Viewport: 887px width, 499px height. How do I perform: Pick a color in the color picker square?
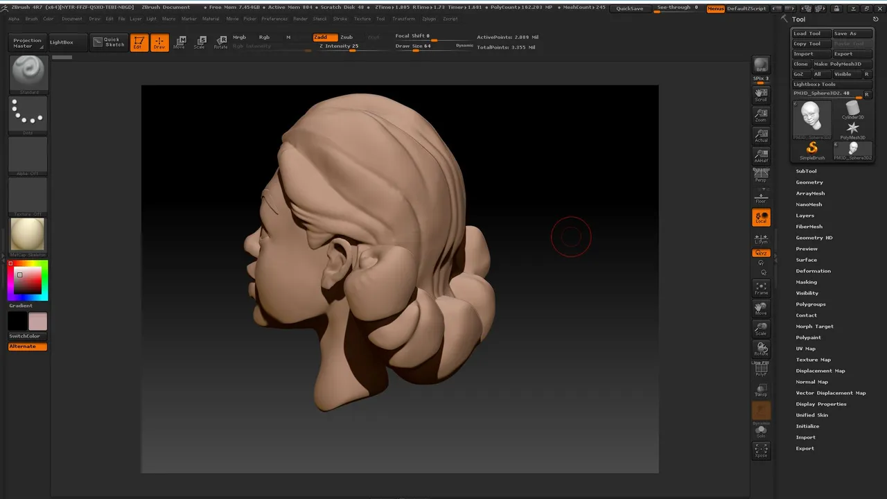pyautogui.click(x=28, y=281)
